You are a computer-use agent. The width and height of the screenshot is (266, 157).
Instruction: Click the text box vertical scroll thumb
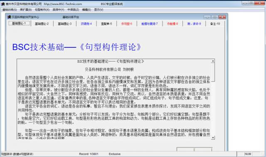[x=213, y=72]
